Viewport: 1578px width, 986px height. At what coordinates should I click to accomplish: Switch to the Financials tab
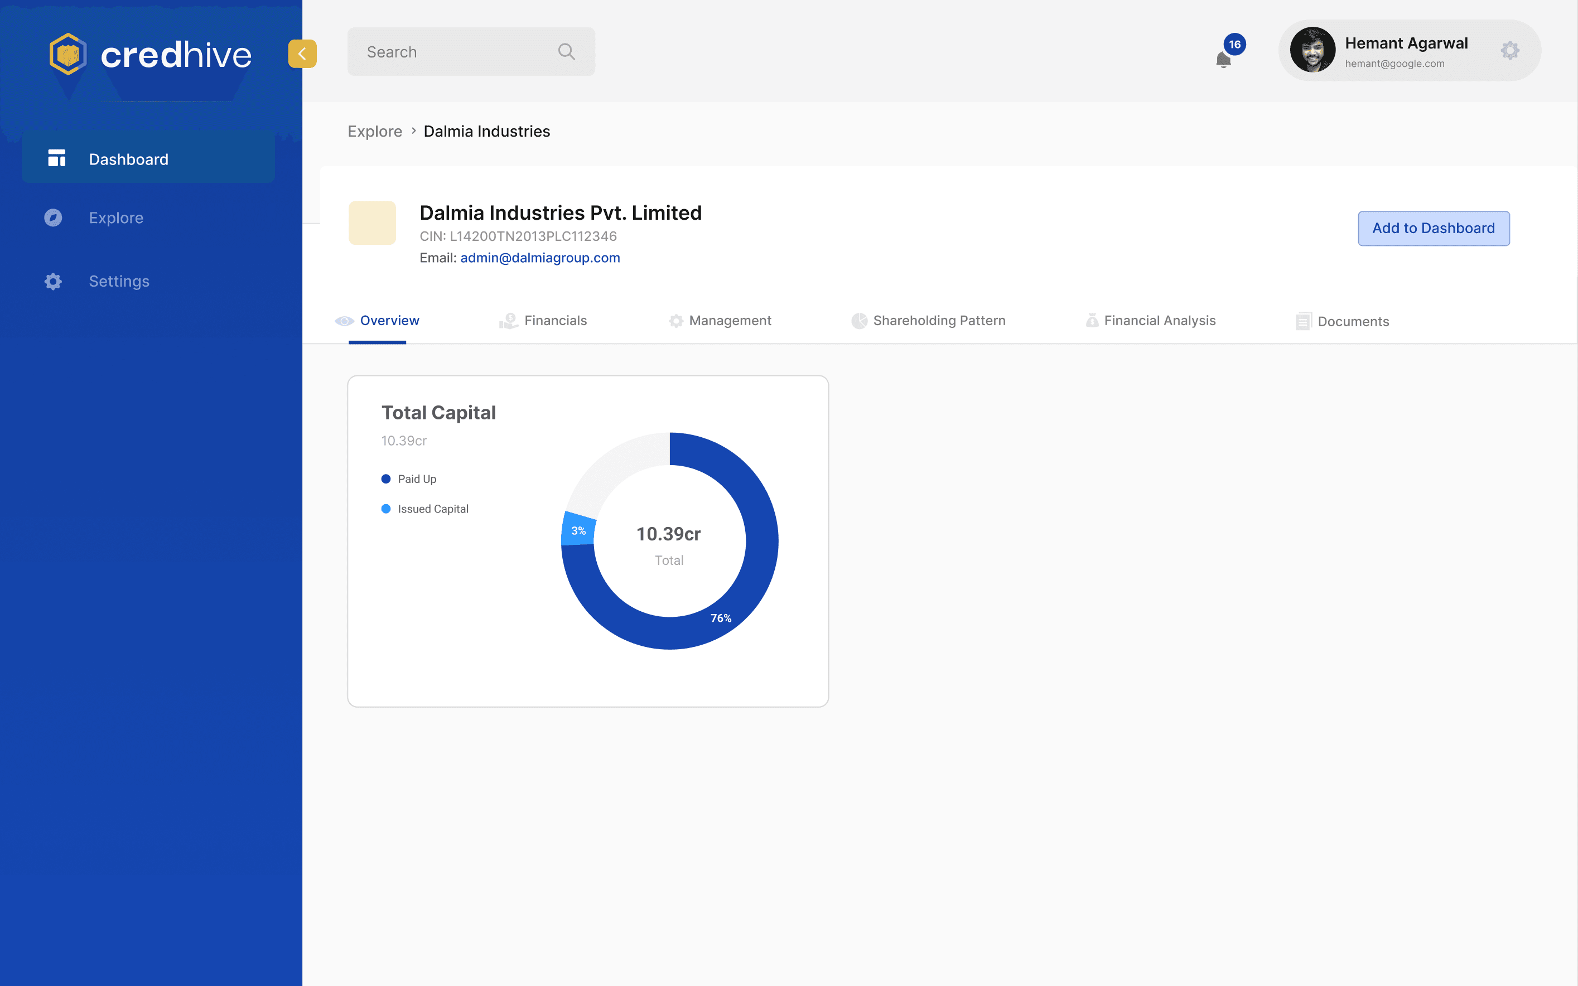(x=543, y=321)
